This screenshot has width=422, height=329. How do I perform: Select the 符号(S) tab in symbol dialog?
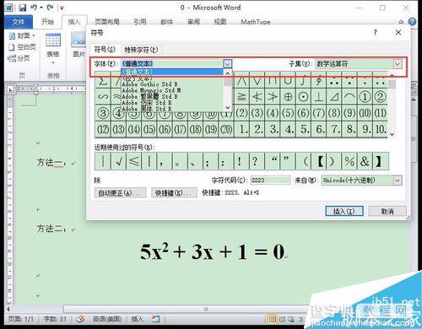point(105,49)
